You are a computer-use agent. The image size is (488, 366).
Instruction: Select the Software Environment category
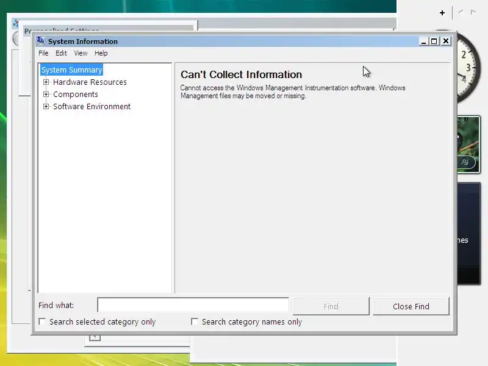92,106
